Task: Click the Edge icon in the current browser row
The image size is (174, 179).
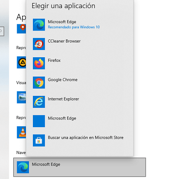Action: click(23, 167)
